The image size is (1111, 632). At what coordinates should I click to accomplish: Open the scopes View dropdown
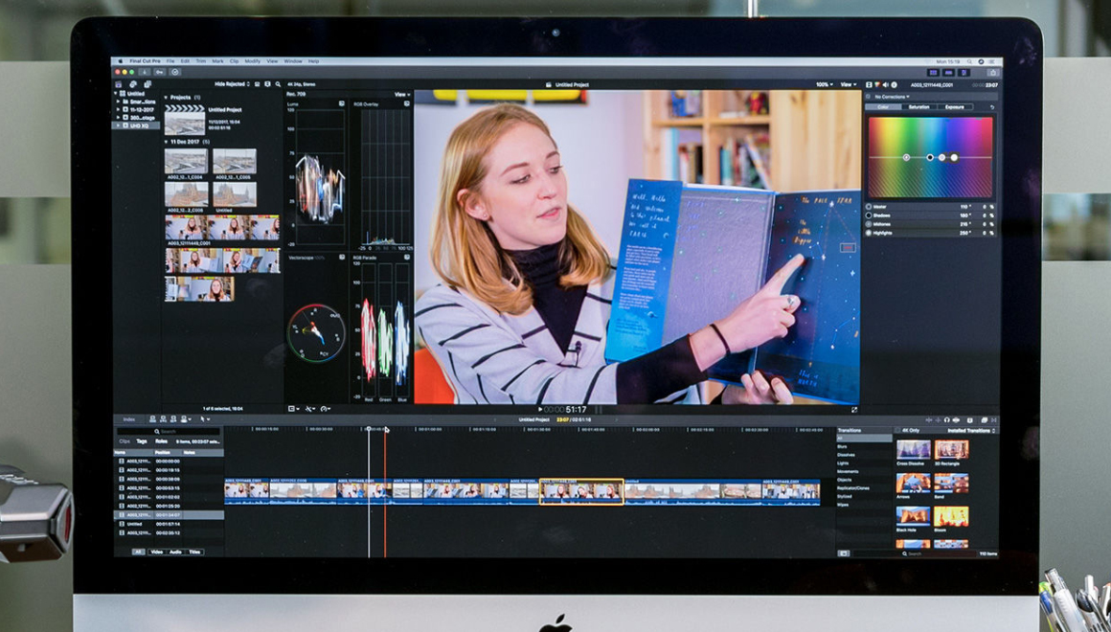click(402, 94)
